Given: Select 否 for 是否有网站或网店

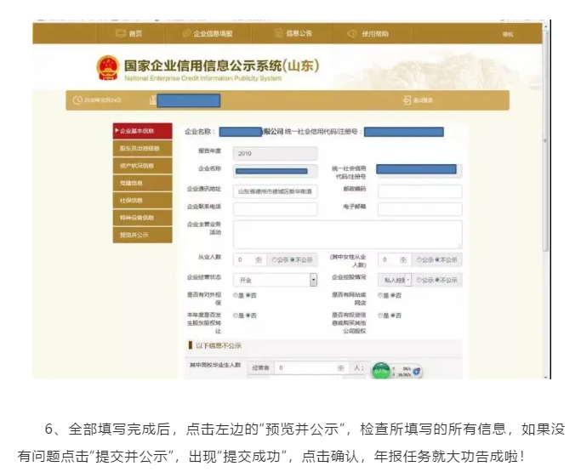Looking at the screenshot, I should click(393, 295).
